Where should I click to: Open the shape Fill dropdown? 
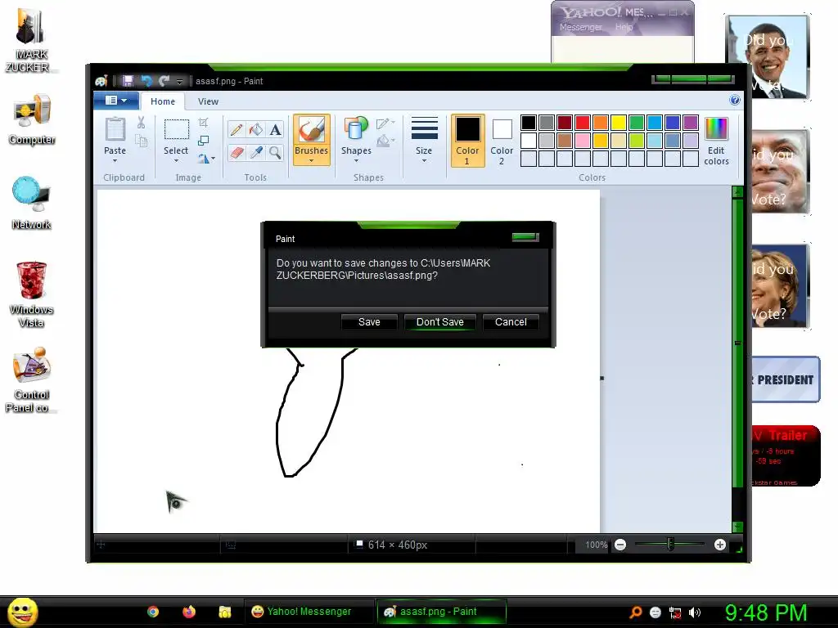pyautogui.click(x=385, y=141)
